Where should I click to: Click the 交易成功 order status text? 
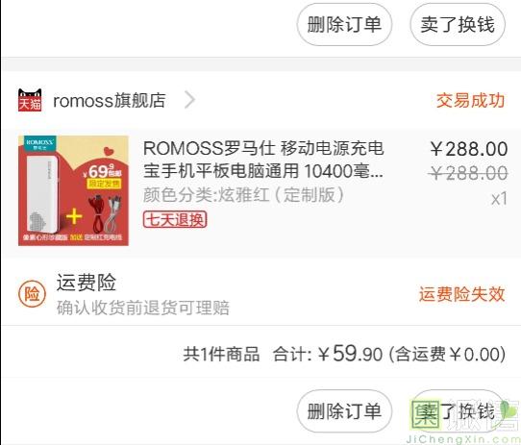tap(470, 100)
